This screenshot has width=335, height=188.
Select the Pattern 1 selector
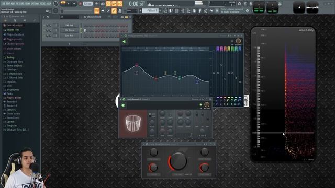coord(150,10)
